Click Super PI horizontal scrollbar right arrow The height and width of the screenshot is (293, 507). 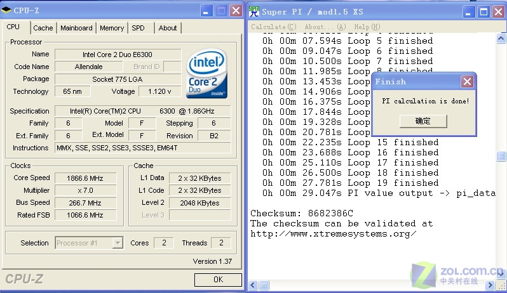(490, 285)
